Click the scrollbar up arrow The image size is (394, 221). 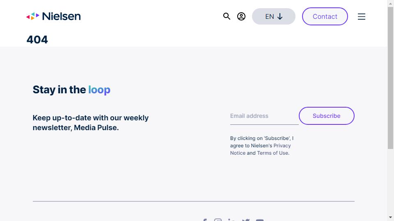point(390,3)
